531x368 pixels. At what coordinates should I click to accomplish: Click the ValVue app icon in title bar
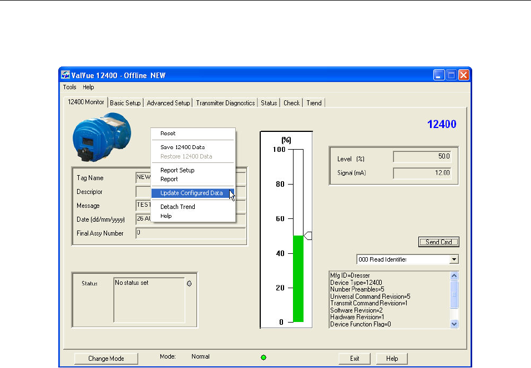(65, 75)
